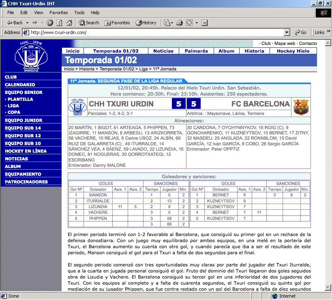Select the Palmarés navigation tab
The image size is (332, 300).
(196, 51)
